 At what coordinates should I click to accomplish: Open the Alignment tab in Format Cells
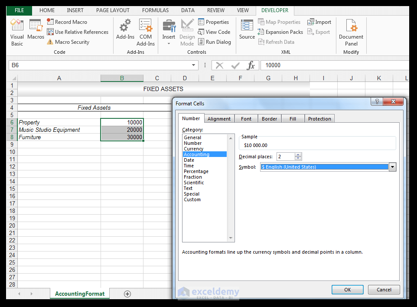(219, 119)
